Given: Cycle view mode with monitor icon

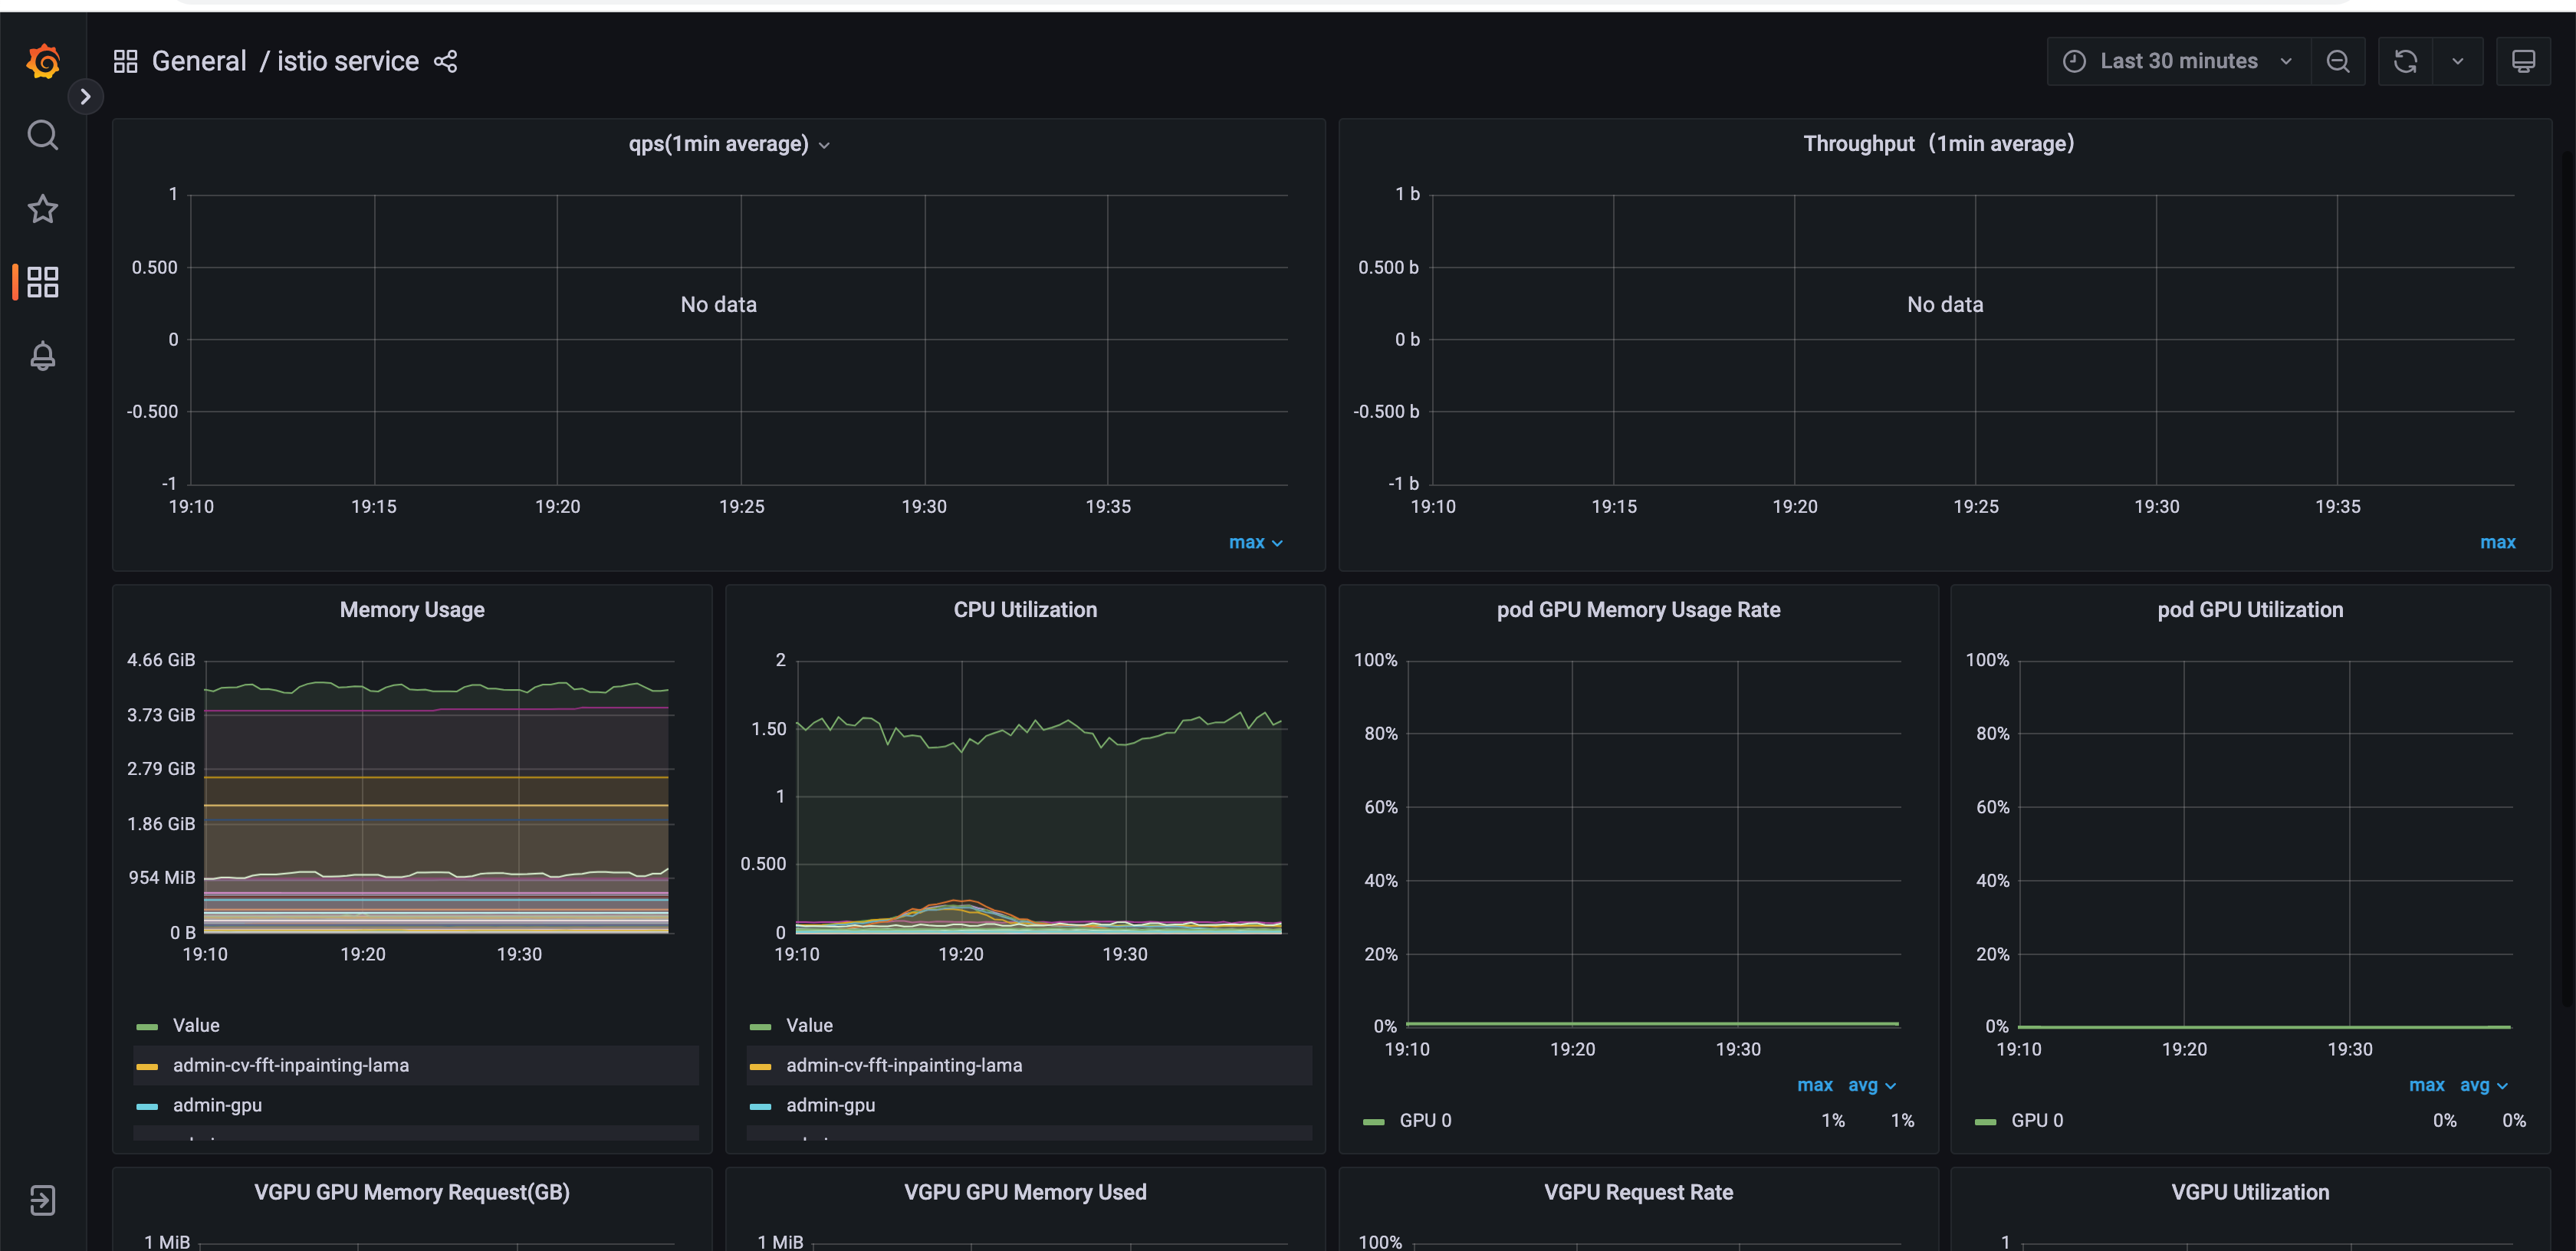Looking at the screenshot, I should pyautogui.click(x=2523, y=62).
